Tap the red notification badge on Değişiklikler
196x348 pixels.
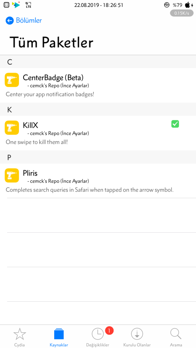[109, 331]
